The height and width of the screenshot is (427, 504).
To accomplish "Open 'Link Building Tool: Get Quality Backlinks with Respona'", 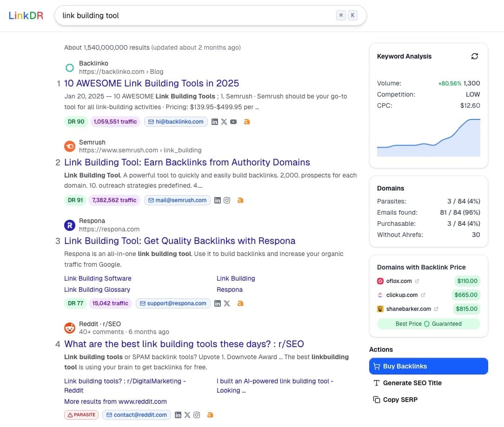I will 179,241.
